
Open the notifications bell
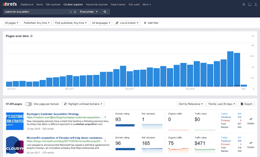coord(244,4)
